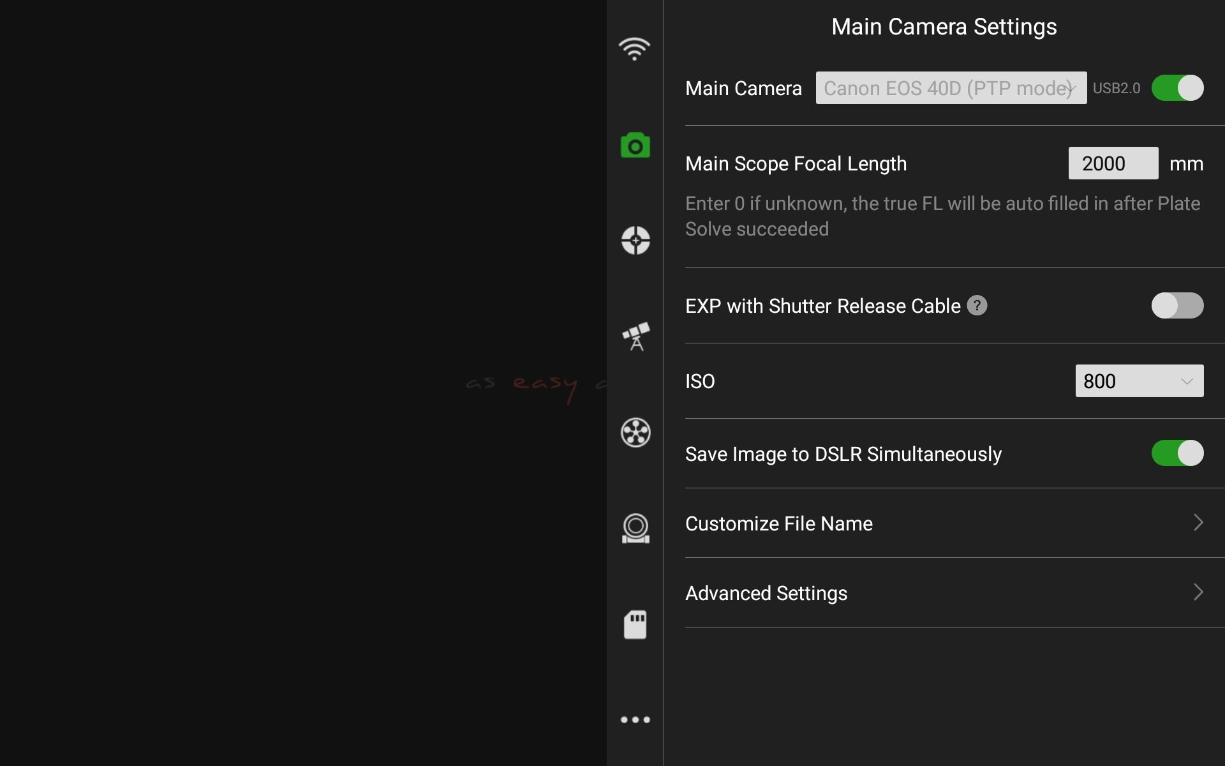Expand Advanced Settings chevron

[1198, 592]
